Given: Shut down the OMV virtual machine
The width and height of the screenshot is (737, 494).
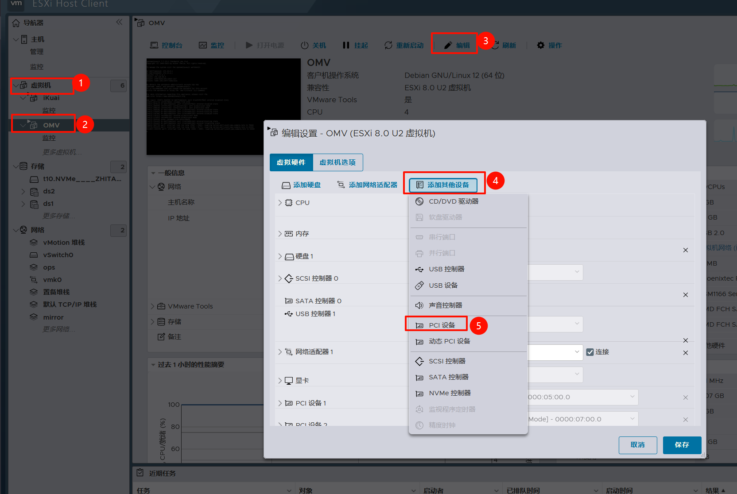Looking at the screenshot, I should (313, 45).
